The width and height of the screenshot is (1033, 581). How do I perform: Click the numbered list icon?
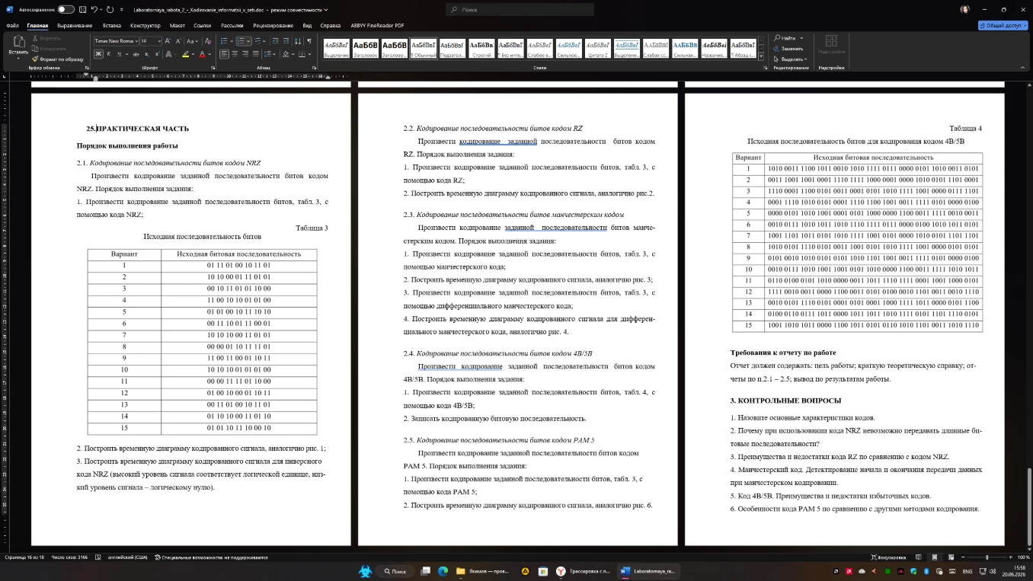point(241,40)
